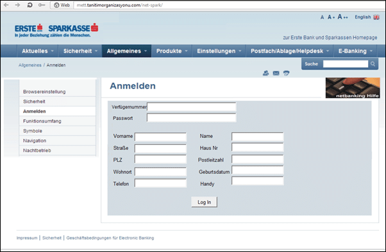Click the Postleitzahl input field

(x=258, y=159)
